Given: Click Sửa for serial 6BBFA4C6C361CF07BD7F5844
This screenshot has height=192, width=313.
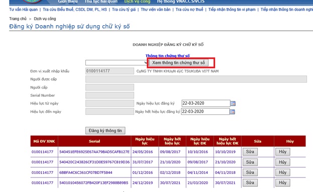Looking at the screenshot, I should [x=250, y=172].
